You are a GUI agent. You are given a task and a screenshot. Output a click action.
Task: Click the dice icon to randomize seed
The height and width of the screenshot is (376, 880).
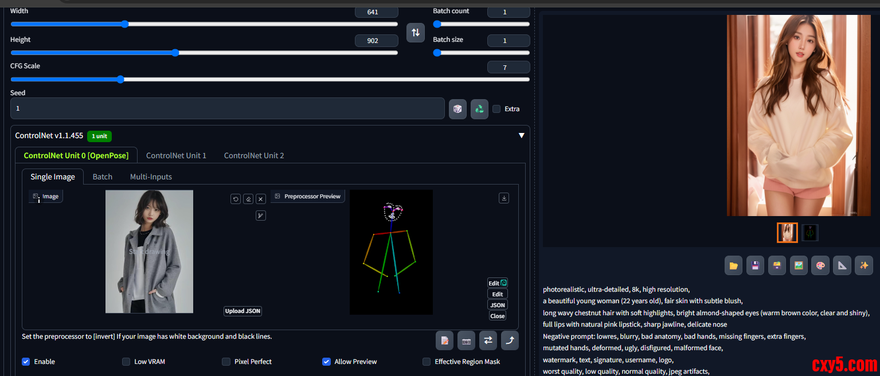pos(457,108)
